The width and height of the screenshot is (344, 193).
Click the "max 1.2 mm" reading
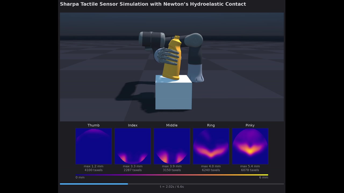[x=94, y=166]
